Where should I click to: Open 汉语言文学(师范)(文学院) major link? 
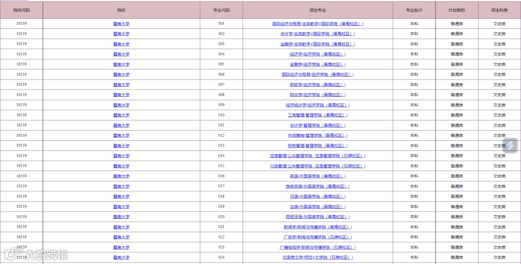(x=317, y=257)
